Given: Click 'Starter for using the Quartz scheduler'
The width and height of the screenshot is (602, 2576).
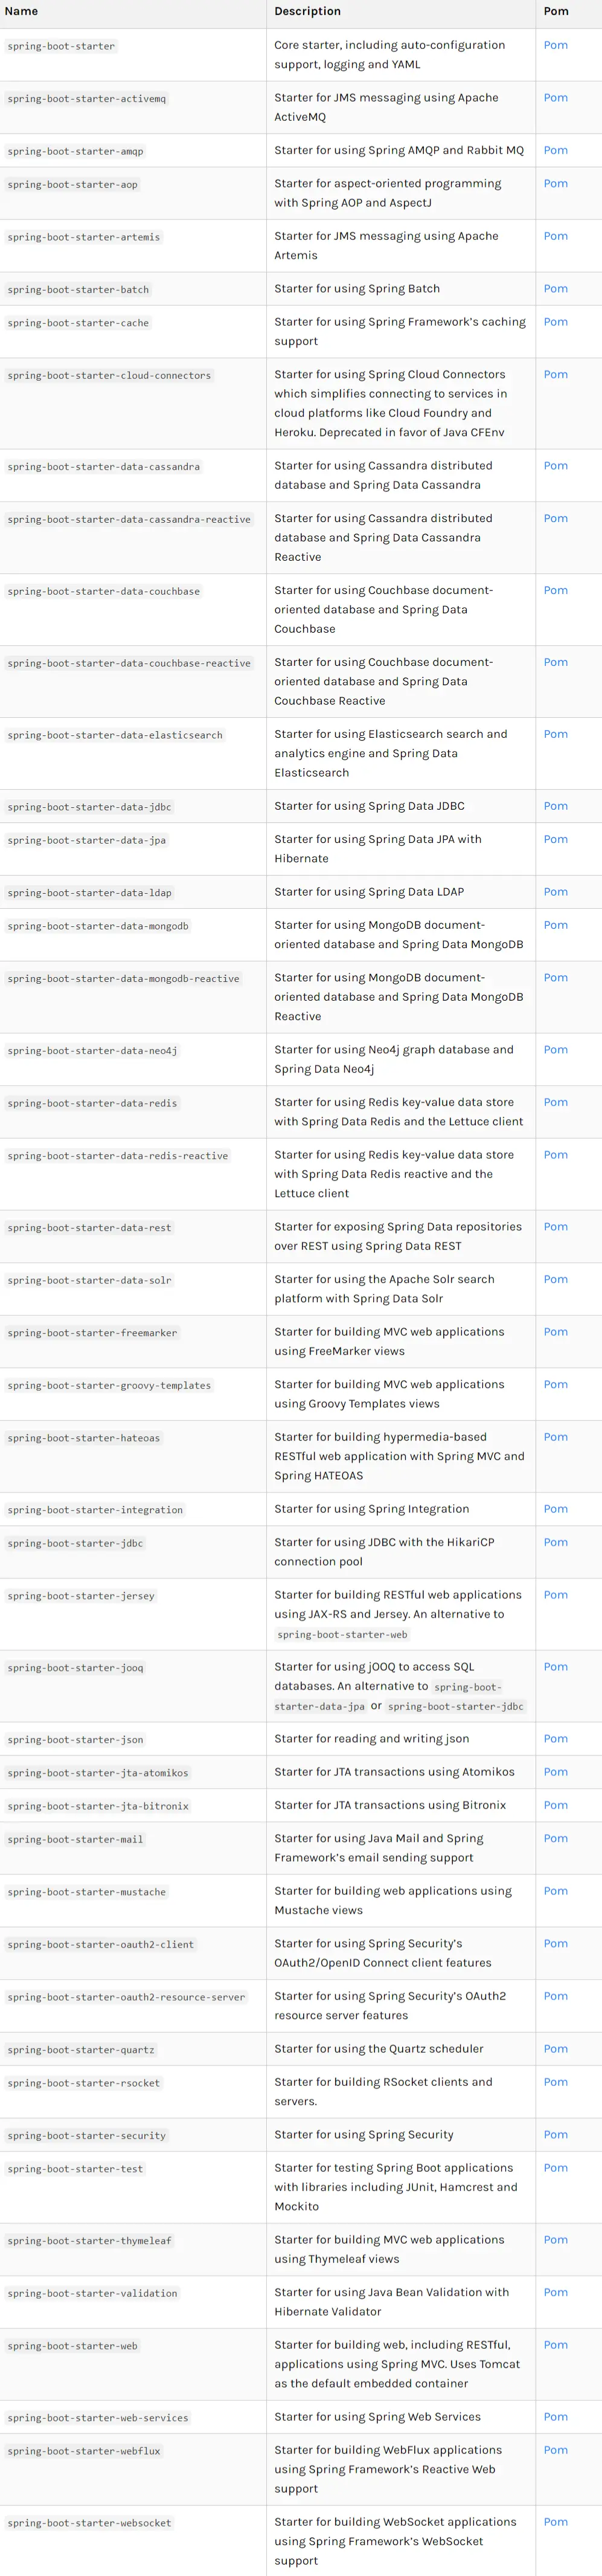Looking at the screenshot, I should (x=379, y=2049).
